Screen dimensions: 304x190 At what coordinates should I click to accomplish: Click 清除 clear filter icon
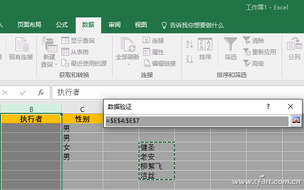tap(246, 40)
